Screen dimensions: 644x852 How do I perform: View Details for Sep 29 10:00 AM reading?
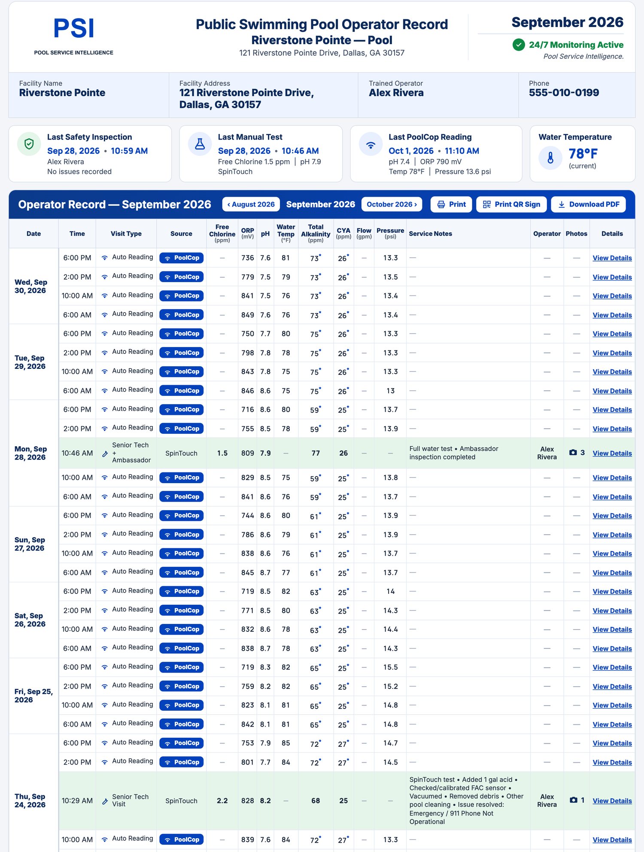[x=612, y=372]
